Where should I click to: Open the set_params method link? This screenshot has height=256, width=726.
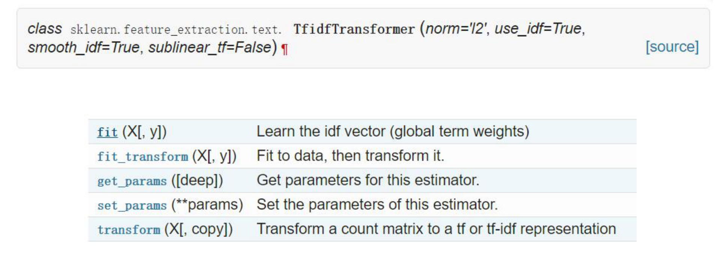[x=132, y=205]
